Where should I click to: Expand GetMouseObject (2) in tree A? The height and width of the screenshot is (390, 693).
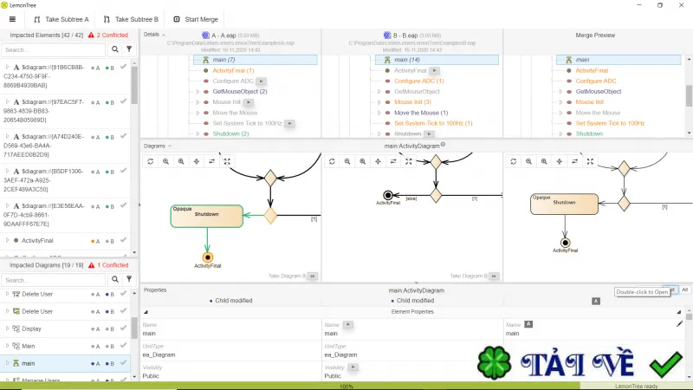[x=198, y=92]
